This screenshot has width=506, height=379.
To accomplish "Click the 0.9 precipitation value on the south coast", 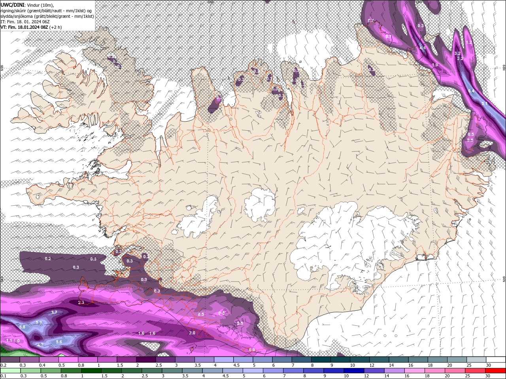I will 252,350.
